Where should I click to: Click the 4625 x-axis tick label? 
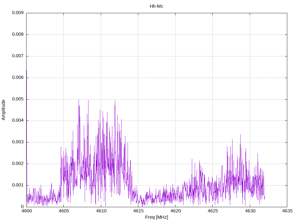click(212, 211)
